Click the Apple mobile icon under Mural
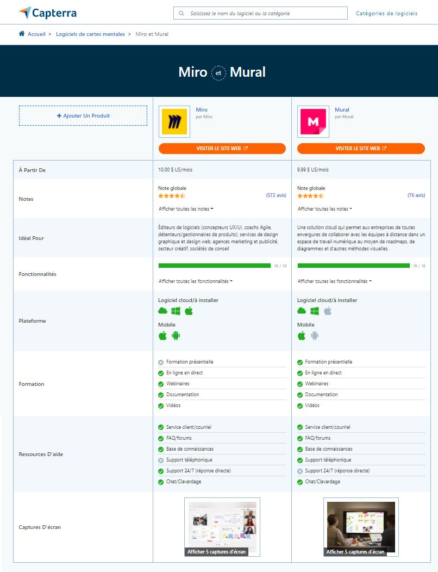This screenshot has height=572, width=438. coord(301,336)
